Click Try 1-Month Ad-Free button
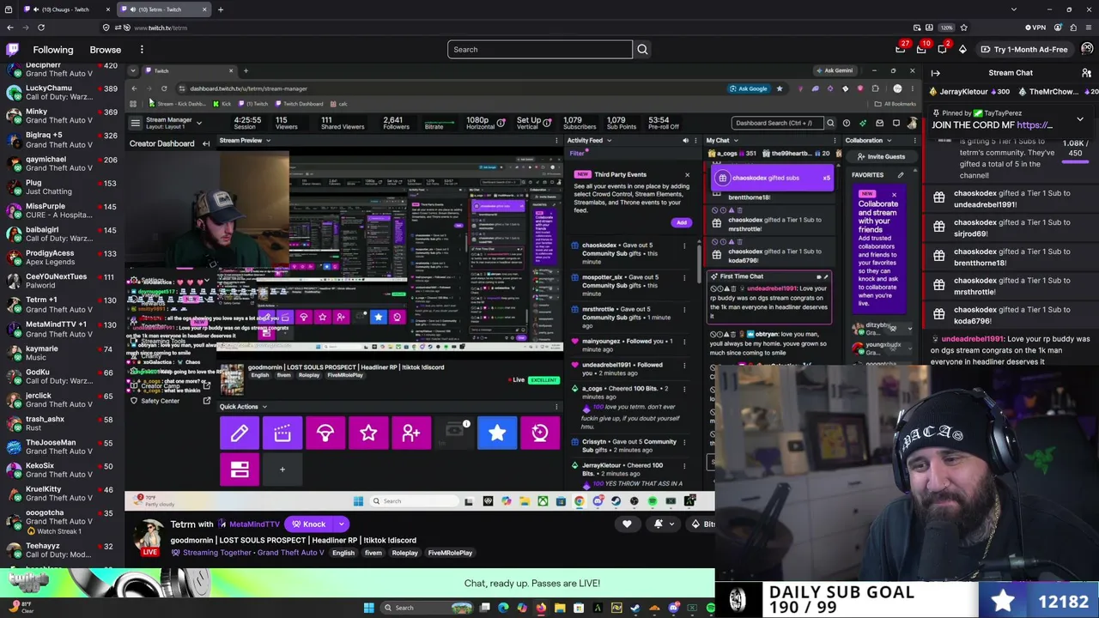1099x618 pixels. (1023, 50)
